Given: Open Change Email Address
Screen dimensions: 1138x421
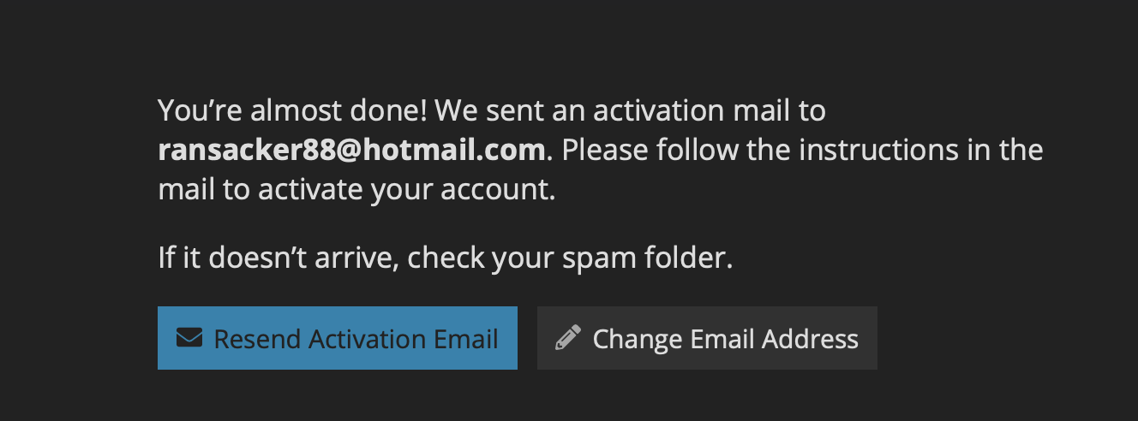Looking at the screenshot, I should [707, 338].
